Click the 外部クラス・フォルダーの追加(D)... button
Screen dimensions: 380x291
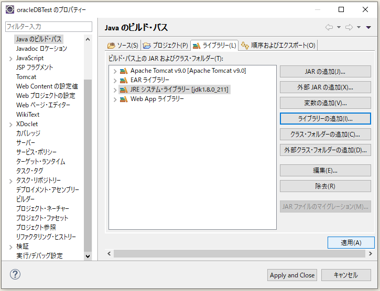pyautogui.click(x=325, y=150)
